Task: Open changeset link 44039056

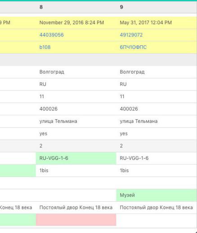Action: click(51, 35)
